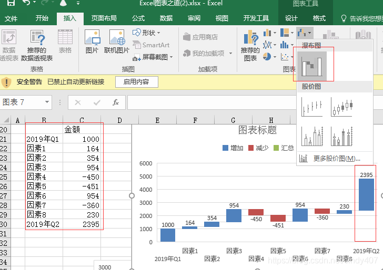Click 推荐的图表 recommended charts
Viewport: 383px width, 270px height.
click(x=250, y=45)
